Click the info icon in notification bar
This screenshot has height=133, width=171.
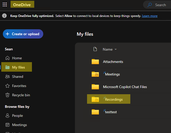(4, 16)
